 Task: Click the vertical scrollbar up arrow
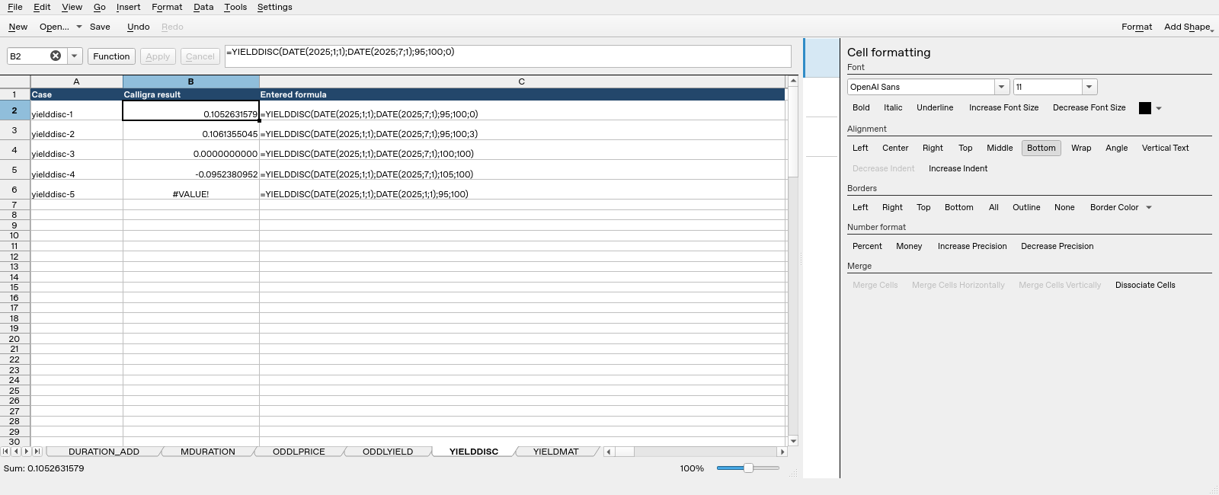(793, 81)
